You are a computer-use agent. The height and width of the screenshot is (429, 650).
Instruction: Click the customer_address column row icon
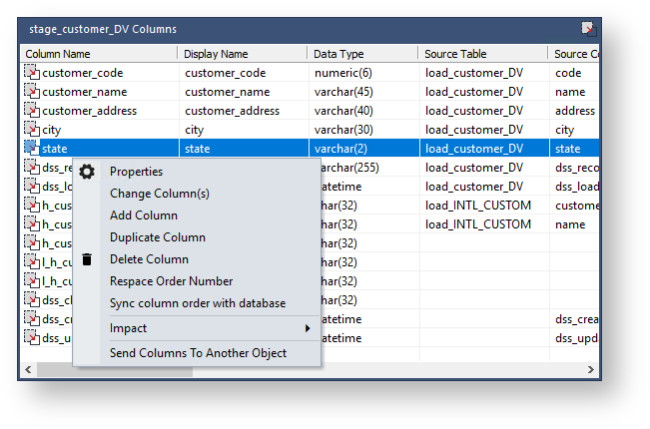point(32,111)
